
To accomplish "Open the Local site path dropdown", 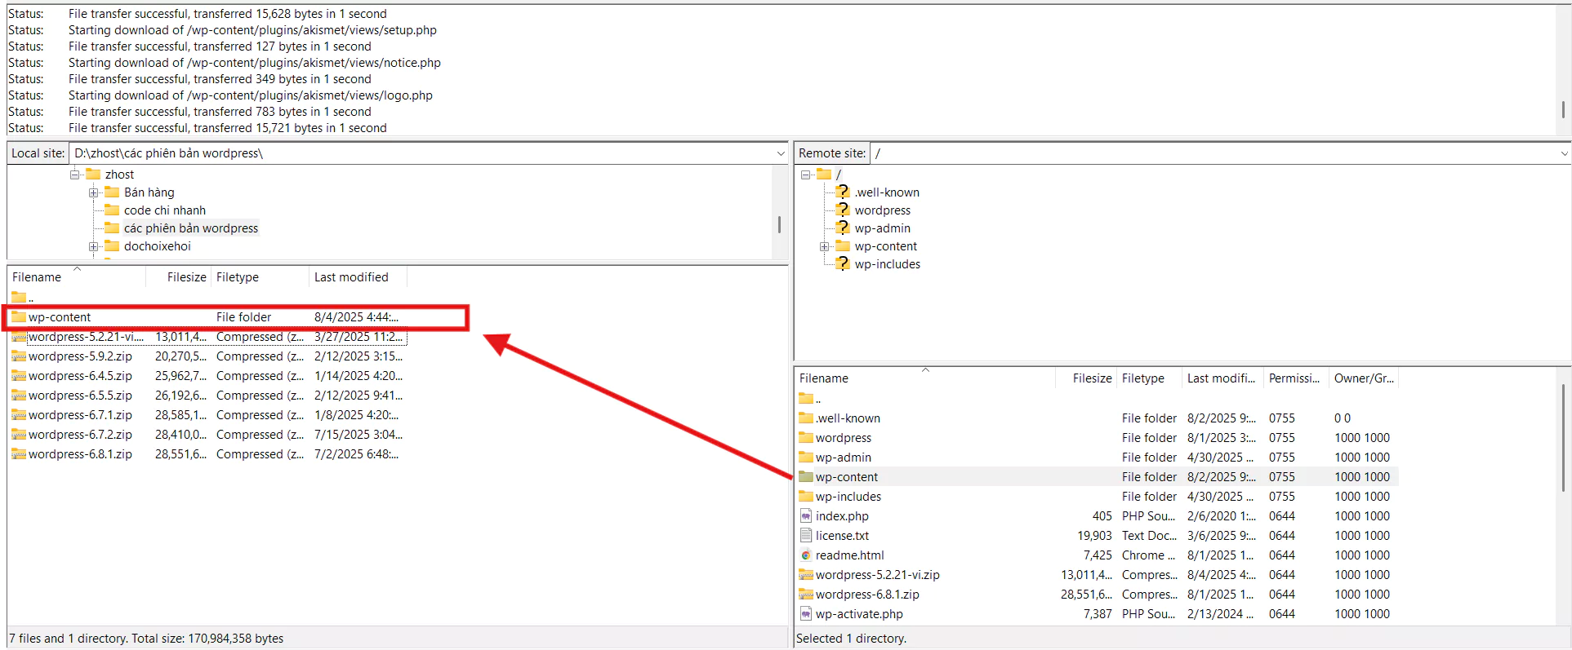I will pyautogui.click(x=781, y=153).
